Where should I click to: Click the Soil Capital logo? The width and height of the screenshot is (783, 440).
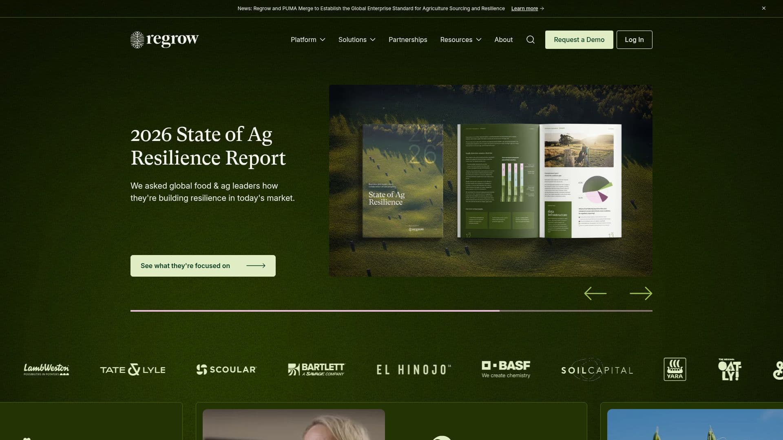click(x=597, y=370)
